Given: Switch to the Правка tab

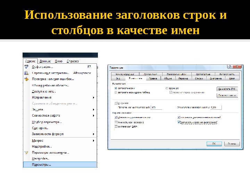Looking at the screenshot, I should (x=153, y=78).
